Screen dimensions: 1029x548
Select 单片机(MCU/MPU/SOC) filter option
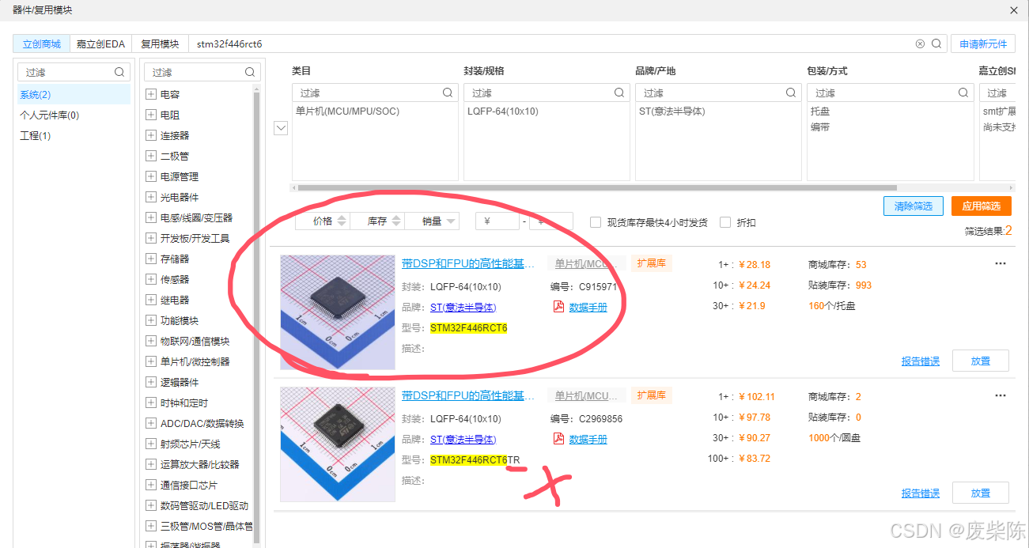[x=347, y=111]
